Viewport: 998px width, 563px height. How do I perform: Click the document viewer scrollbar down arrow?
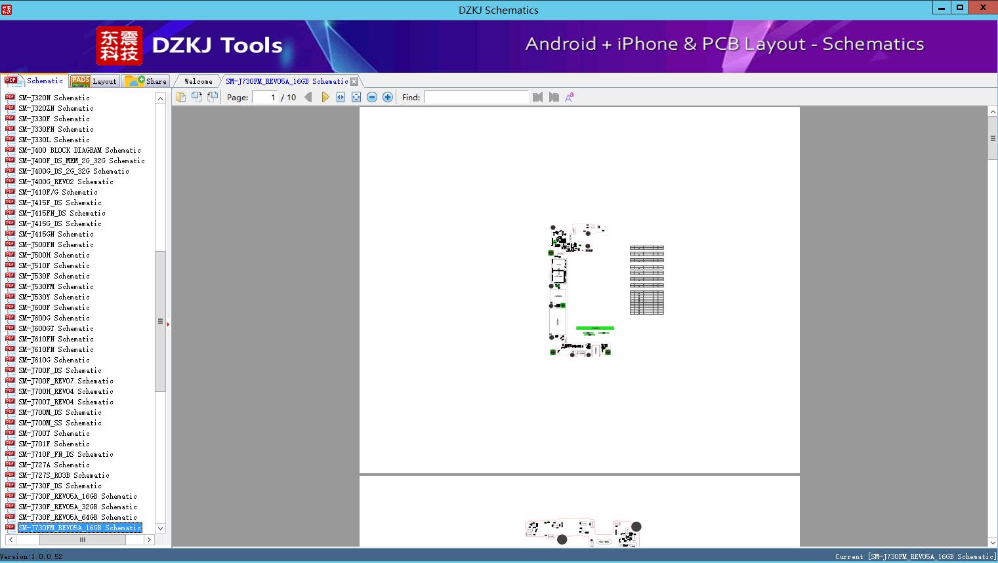click(x=993, y=542)
